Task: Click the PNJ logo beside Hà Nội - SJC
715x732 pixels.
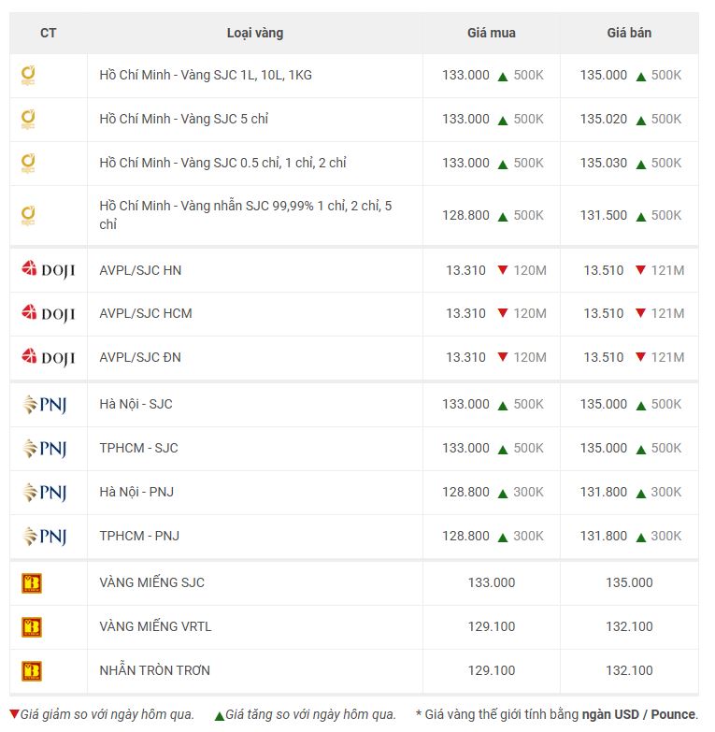Action: tap(45, 404)
